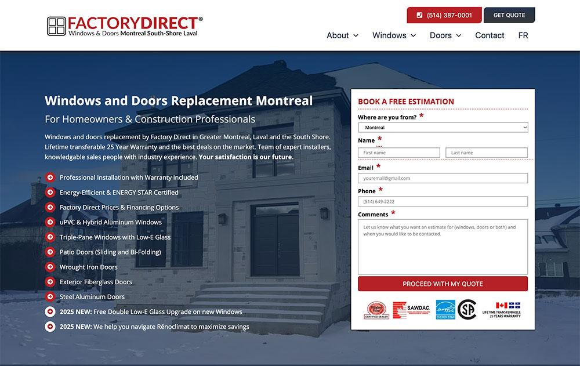Click the plus icon beside Rénoclimat savings
This screenshot has height=366, width=580.
[x=50, y=327]
